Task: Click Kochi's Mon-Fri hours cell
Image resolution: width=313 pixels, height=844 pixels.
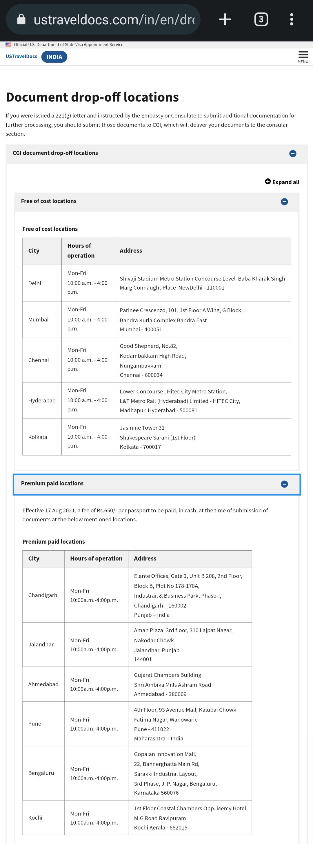Action: tap(96, 818)
